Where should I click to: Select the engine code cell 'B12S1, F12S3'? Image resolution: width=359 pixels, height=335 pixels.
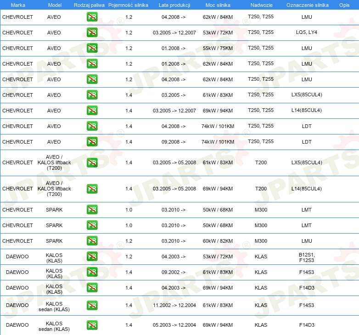pos(307,257)
